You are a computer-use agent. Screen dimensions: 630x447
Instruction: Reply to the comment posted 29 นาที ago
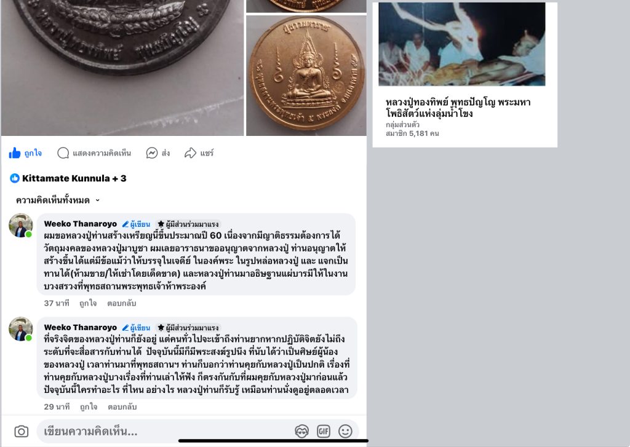point(122,407)
